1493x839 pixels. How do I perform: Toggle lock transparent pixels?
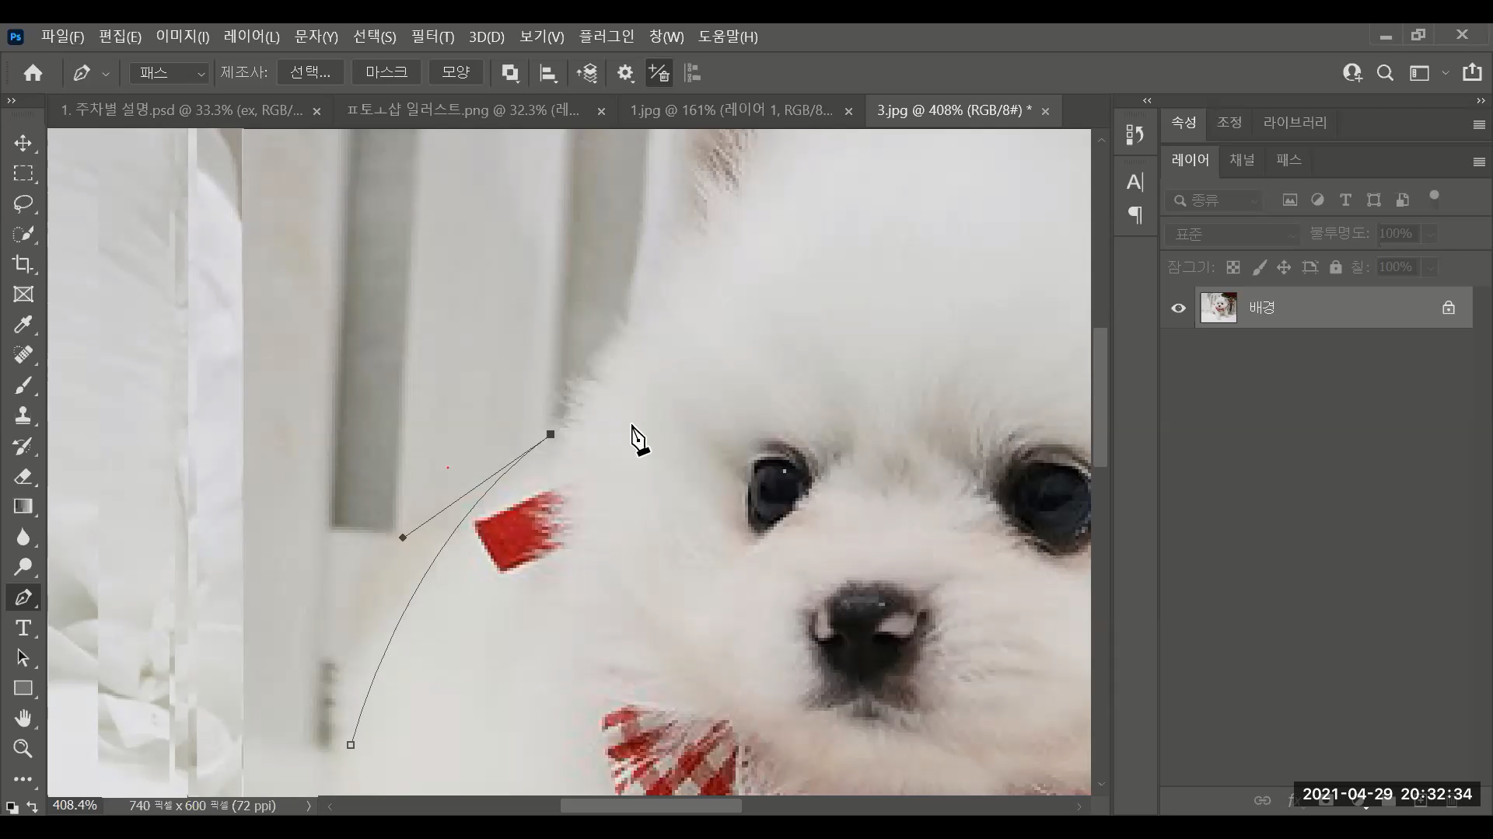(x=1233, y=267)
